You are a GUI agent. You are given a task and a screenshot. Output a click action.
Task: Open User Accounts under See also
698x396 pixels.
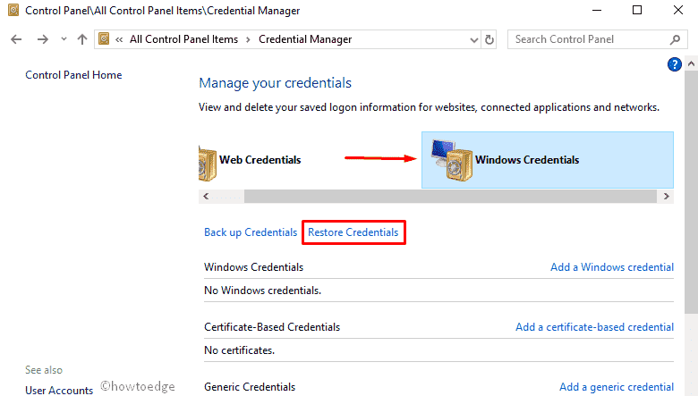(59, 391)
